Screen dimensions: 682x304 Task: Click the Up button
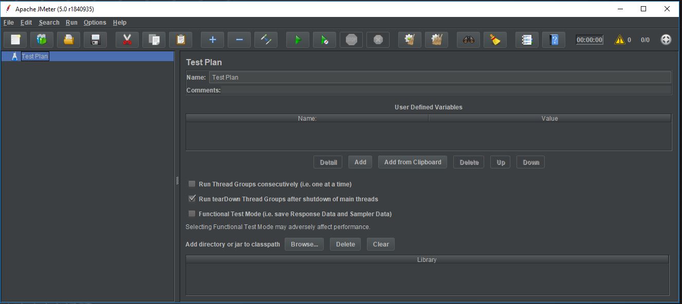[501, 162]
